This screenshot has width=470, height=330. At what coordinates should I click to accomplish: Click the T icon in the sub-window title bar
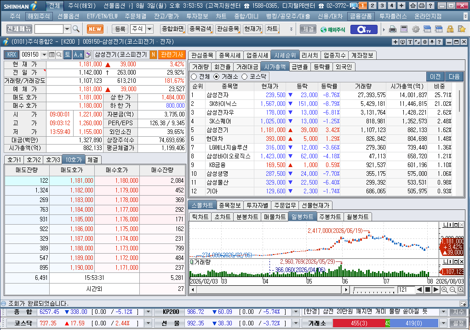(x=410, y=42)
